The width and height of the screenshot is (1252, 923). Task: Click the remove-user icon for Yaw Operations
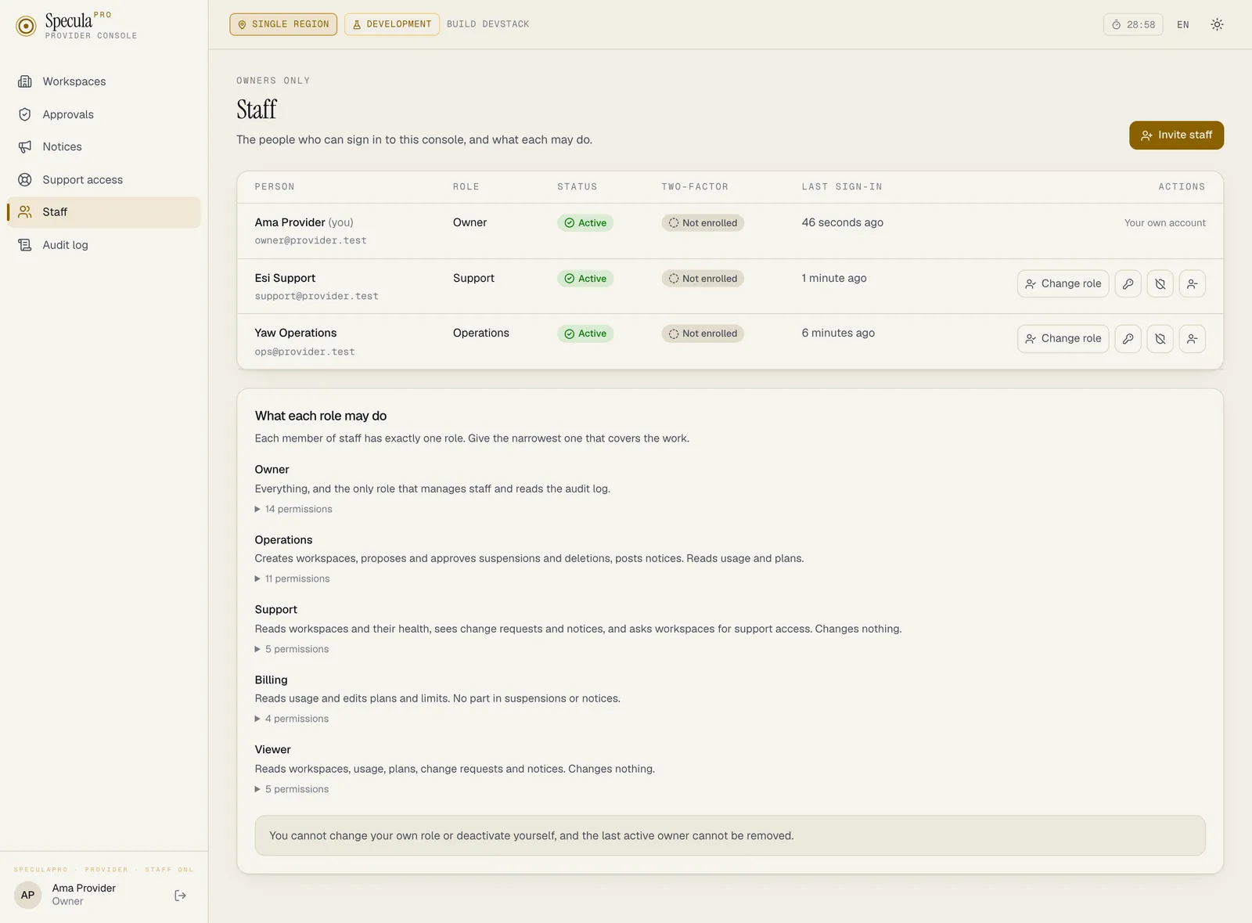click(1192, 339)
